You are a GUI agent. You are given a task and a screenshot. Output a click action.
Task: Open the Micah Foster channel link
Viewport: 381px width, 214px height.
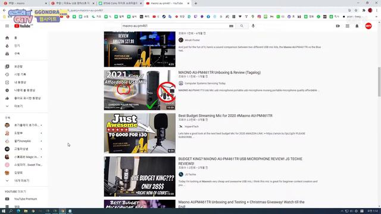coord(192,40)
